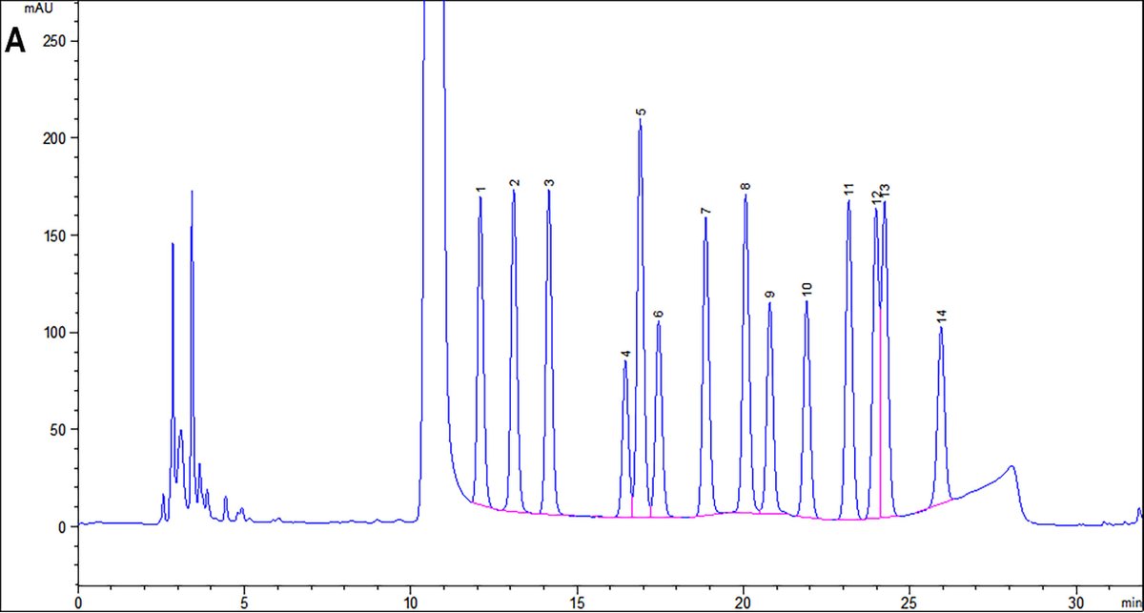Click the tallest numbered peak label 5
The image size is (1144, 613).
(642, 112)
